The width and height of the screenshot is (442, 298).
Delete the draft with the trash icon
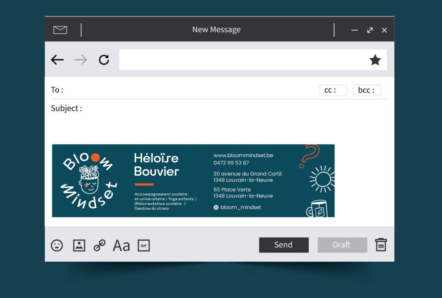pos(380,245)
